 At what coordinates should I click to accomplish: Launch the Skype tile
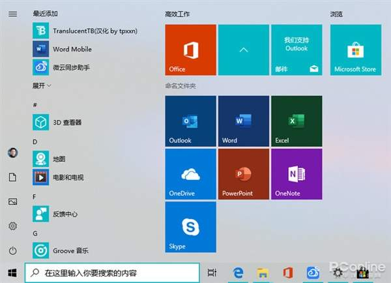click(190, 227)
